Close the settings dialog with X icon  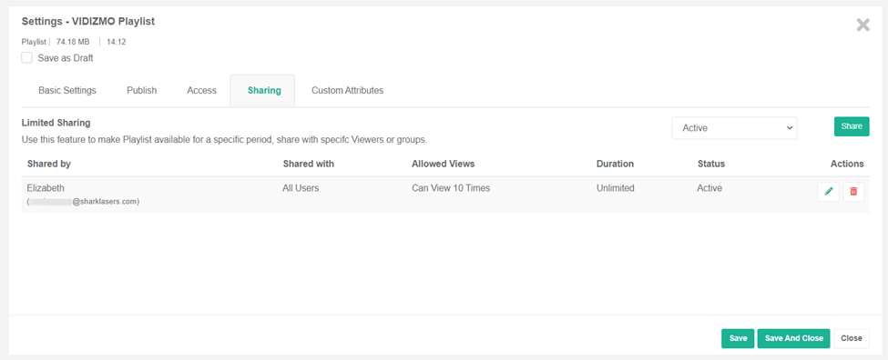click(x=863, y=25)
